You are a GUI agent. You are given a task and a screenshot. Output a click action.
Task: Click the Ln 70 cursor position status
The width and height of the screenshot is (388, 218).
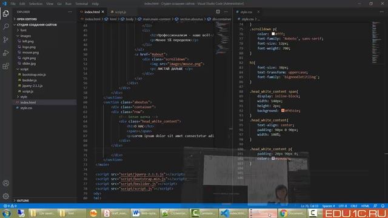(x=309, y=206)
